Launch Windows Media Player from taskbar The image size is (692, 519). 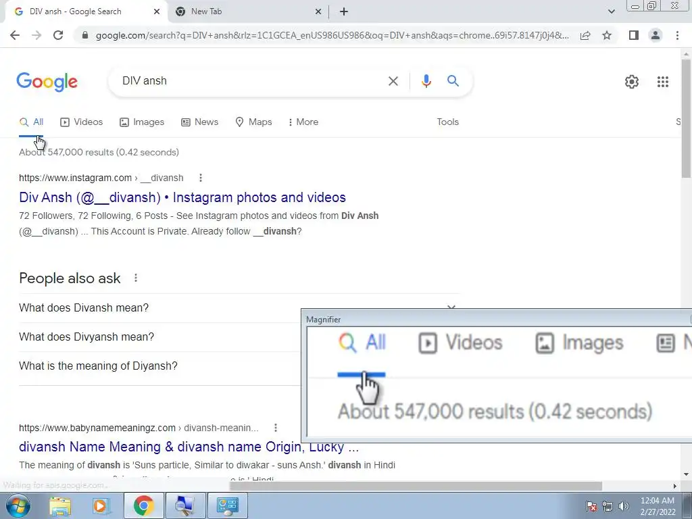[101, 505]
